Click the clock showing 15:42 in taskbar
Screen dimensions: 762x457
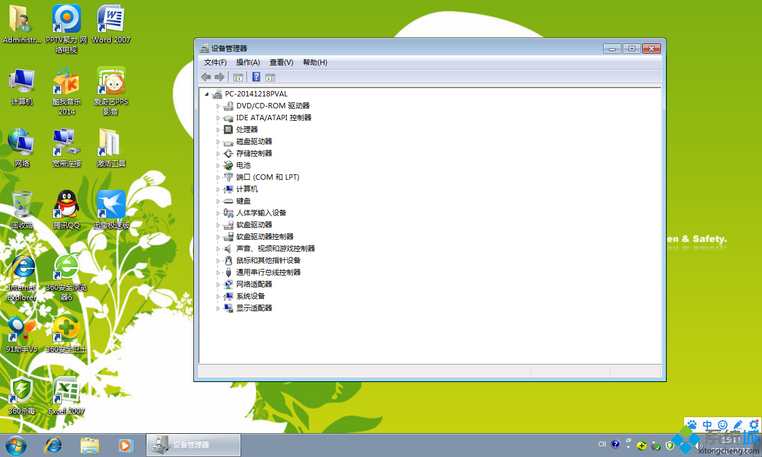(732, 440)
